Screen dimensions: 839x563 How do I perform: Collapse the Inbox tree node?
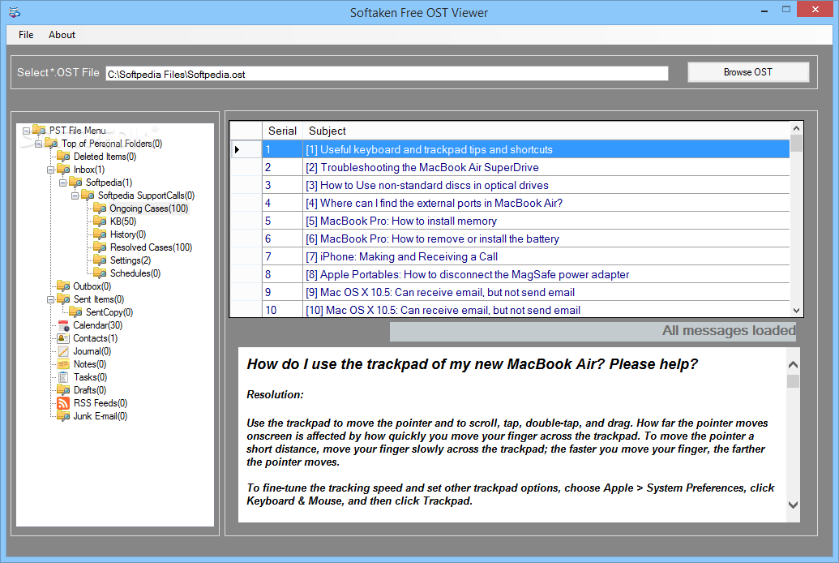click(x=50, y=170)
